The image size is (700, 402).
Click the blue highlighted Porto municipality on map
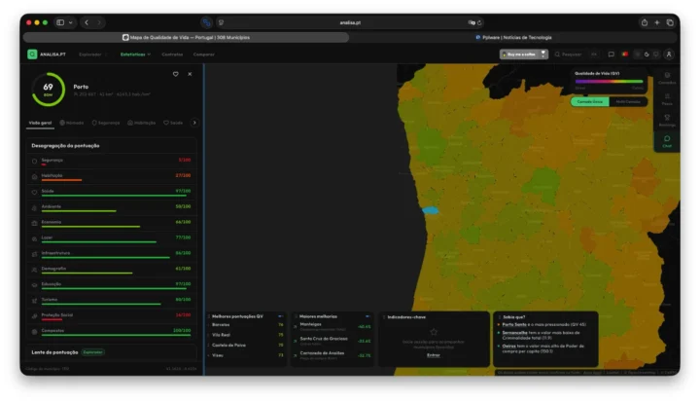click(x=431, y=210)
